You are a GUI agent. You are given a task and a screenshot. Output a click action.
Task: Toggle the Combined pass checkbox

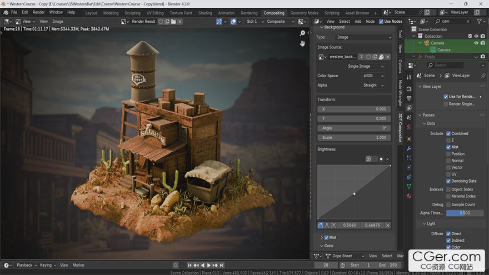tap(448, 133)
